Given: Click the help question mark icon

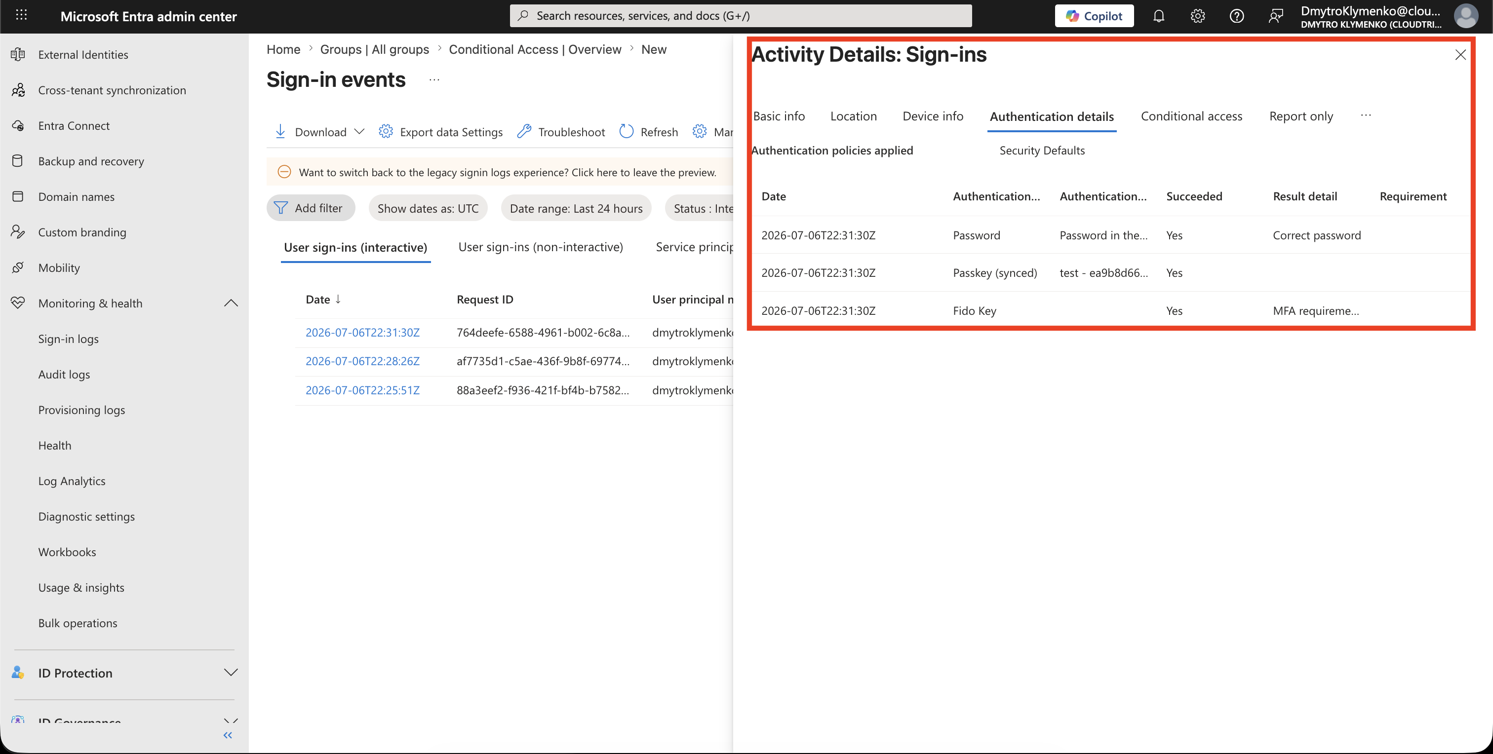Looking at the screenshot, I should click(x=1236, y=16).
